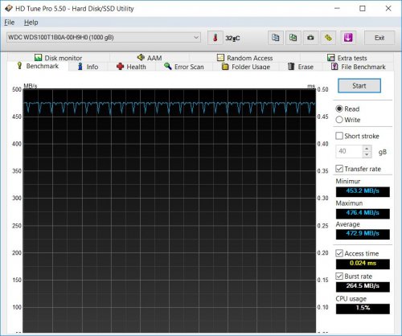Screen dimensions: 402x336
Task: Open the Health tab red cross icon
Action: click(x=120, y=66)
